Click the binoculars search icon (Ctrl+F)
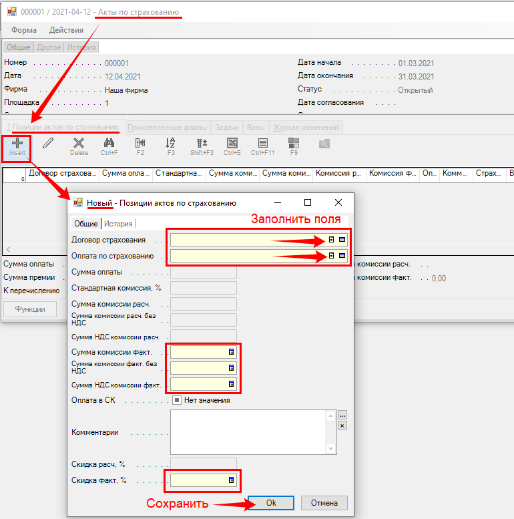Screen dimensions: 514x519 [x=109, y=144]
